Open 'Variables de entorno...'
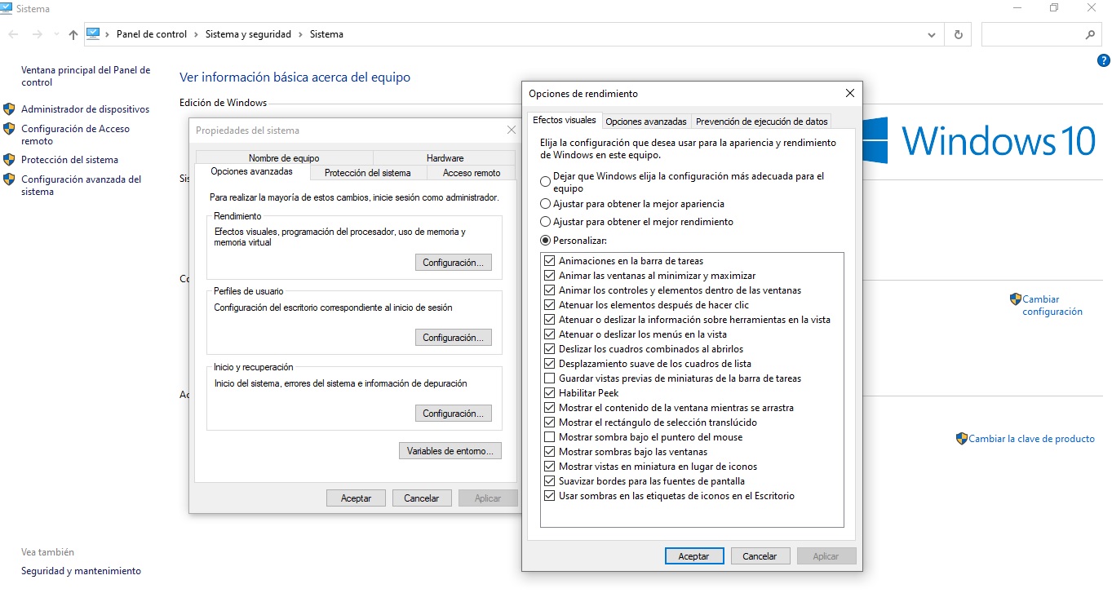The width and height of the screenshot is (1112, 593). tap(450, 451)
